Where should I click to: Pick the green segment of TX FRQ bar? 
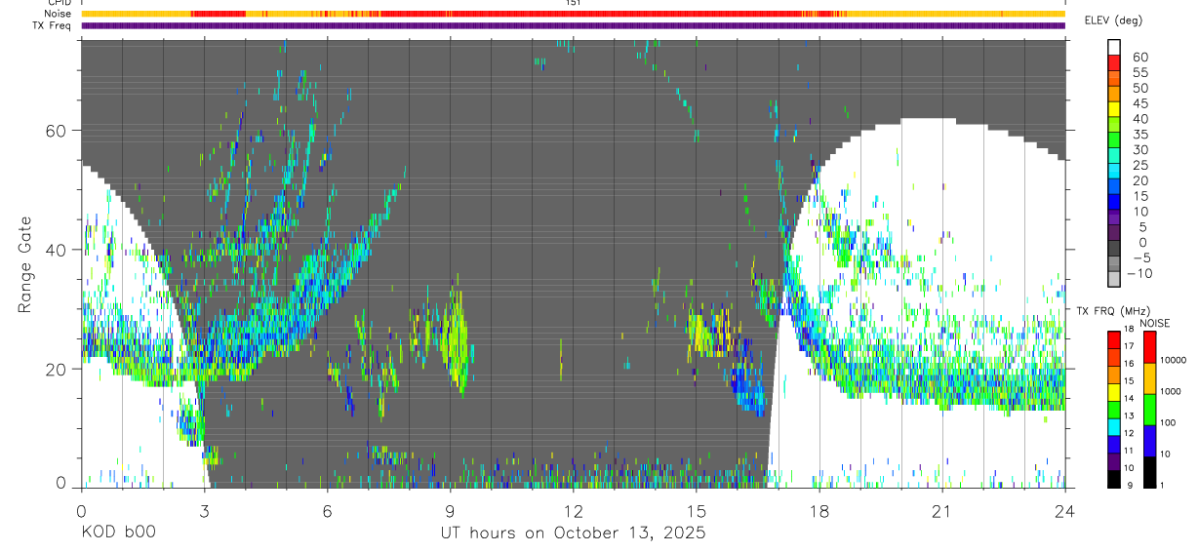point(1114,408)
